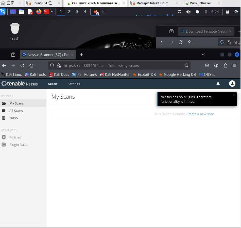Select the All Scans folder
The height and width of the screenshot is (228, 241).
[23, 111]
